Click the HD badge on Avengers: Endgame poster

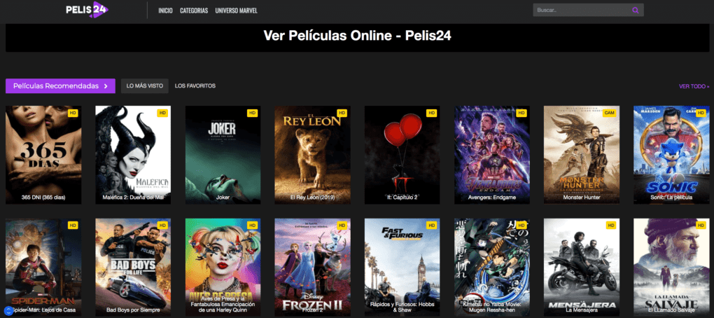[521, 113]
